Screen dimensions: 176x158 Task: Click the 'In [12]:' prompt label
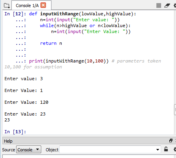point(15,14)
